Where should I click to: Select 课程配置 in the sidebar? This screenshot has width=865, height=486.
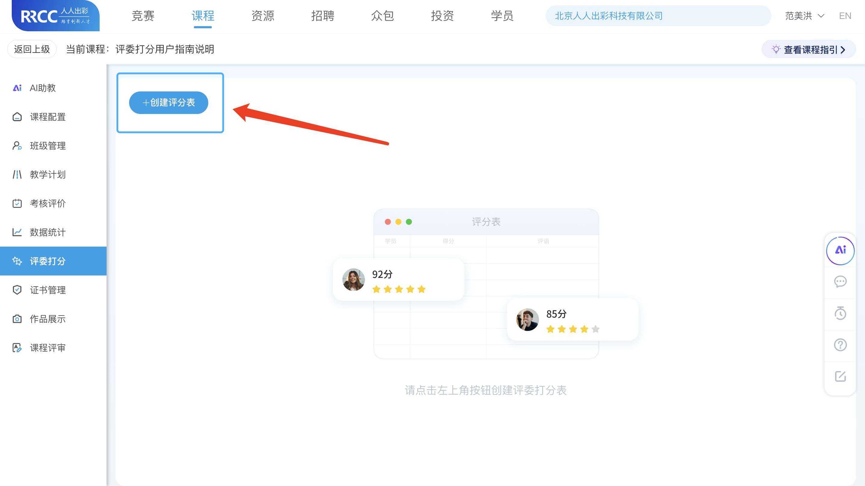pos(53,117)
